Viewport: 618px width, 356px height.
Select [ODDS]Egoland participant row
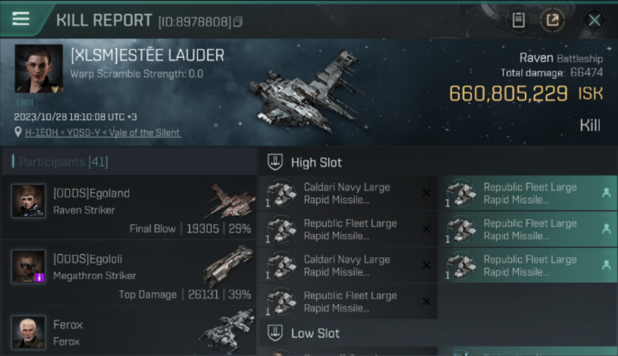[x=129, y=207]
